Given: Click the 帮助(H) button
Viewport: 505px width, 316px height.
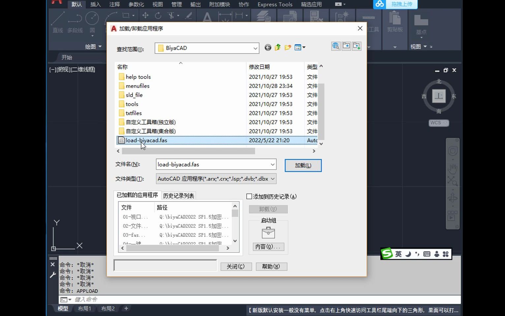Looking at the screenshot, I should point(271,266).
